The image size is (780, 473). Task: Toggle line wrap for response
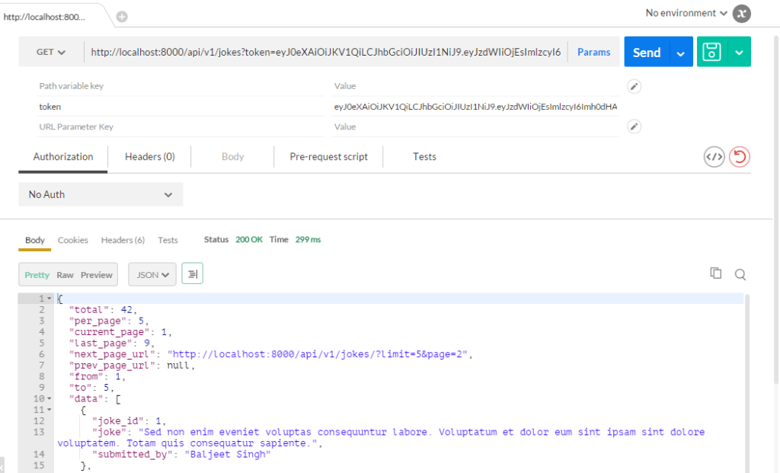[192, 274]
